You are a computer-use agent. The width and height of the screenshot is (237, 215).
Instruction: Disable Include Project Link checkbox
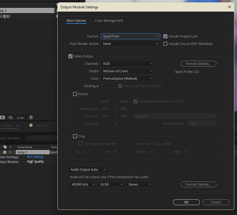pyautogui.click(x=165, y=36)
